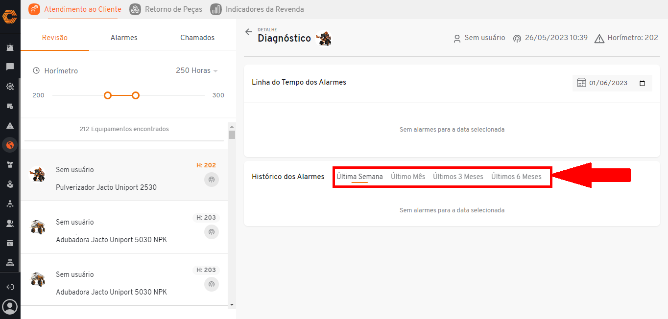The width and height of the screenshot is (668, 319).
Task: Open the truck calendar sidebar icon
Action: pos(10,106)
